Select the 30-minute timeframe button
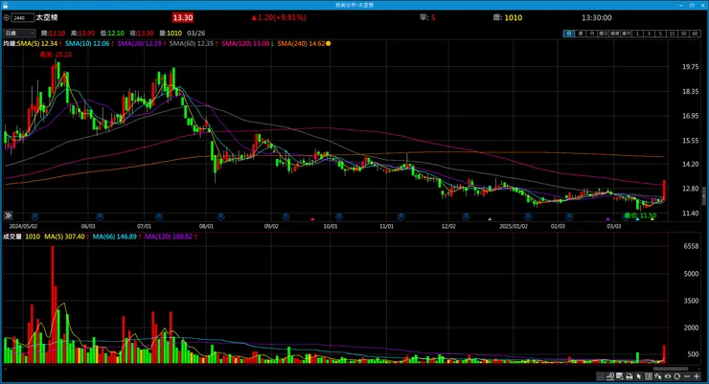 (684, 34)
